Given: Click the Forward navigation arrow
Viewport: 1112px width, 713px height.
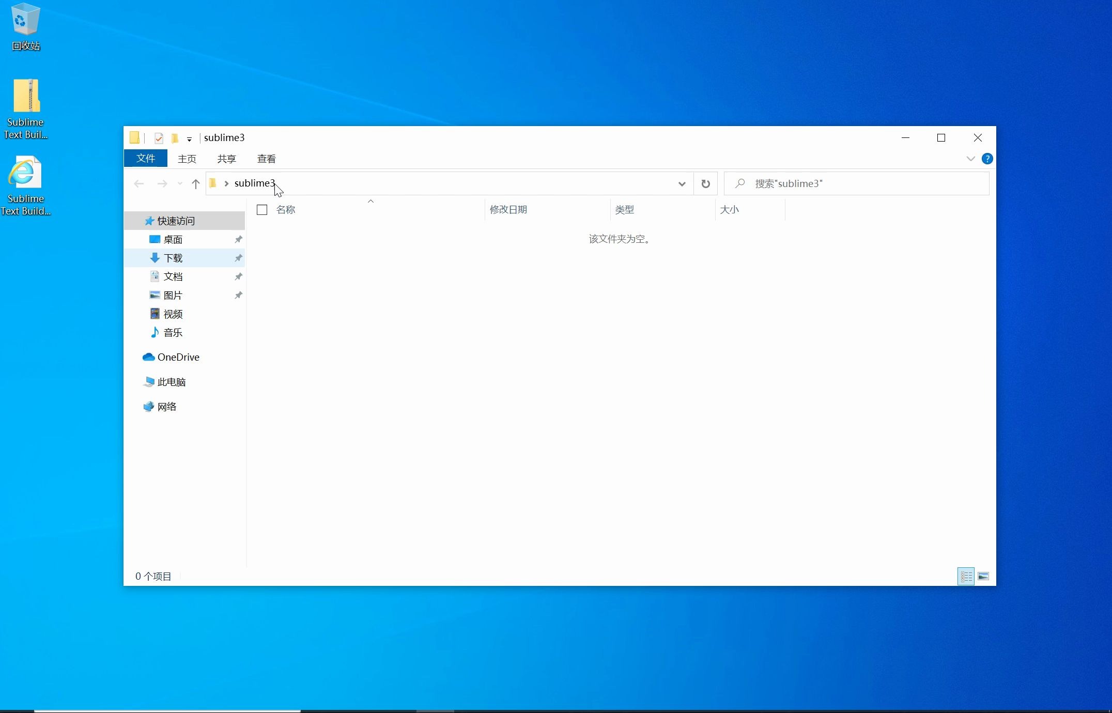Looking at the screenshot, I should tap(162, 183).
